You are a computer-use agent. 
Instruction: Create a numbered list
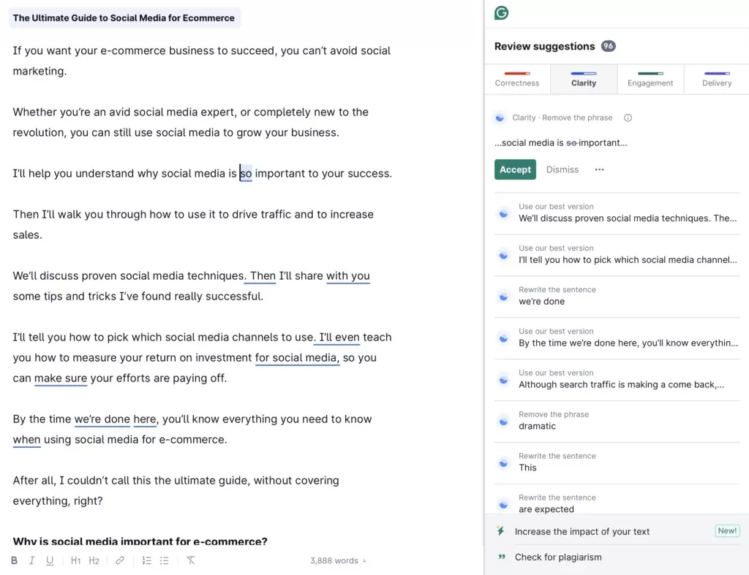click(x=146, y=560)
